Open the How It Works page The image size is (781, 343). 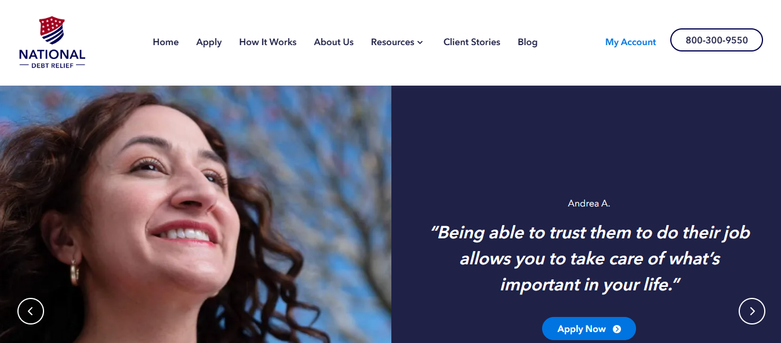tap(268, 42)
